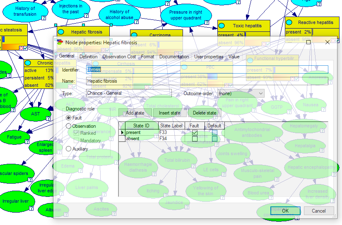Select the Auxiliary diagnostic role
The width and height of the screenshot is (342, 225).
pos(68,149)
